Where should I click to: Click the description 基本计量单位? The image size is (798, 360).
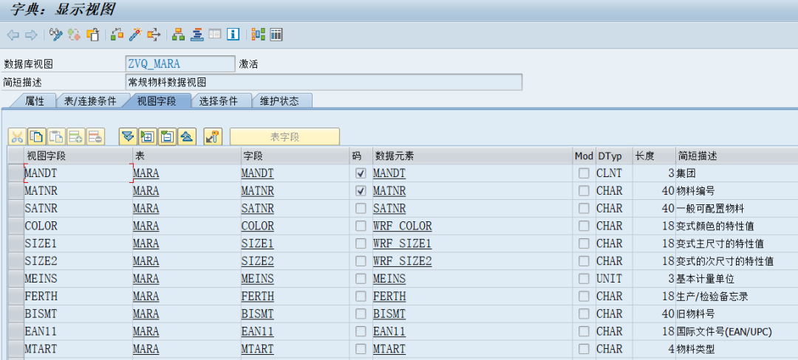click(706, 279)
